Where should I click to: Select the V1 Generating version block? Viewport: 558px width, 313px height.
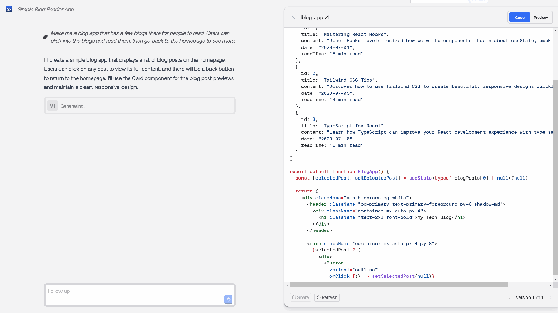139,105
